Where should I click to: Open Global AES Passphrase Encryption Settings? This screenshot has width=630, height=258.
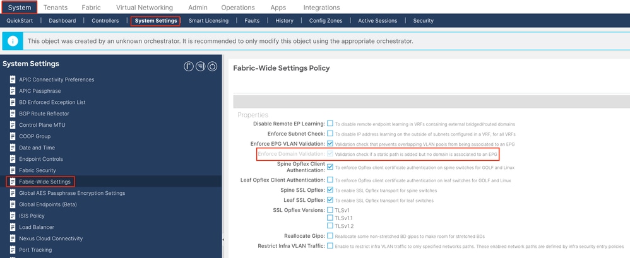click(72, 193)
